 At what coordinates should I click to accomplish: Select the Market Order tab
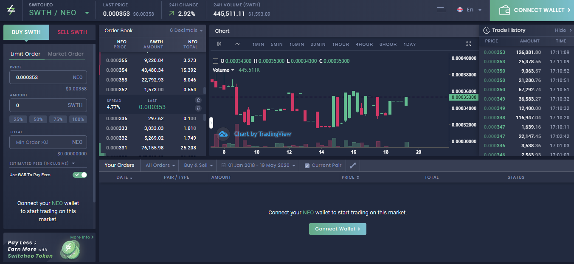coord(66,54)
